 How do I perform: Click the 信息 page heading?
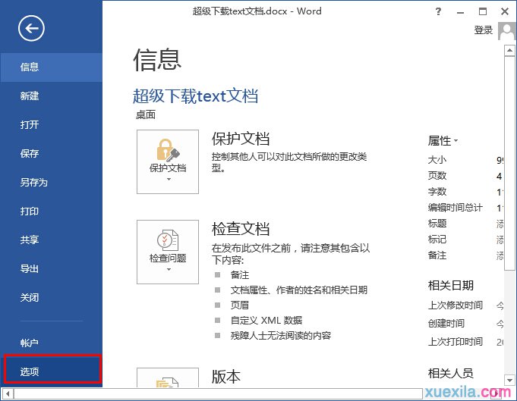pos(157,60)
